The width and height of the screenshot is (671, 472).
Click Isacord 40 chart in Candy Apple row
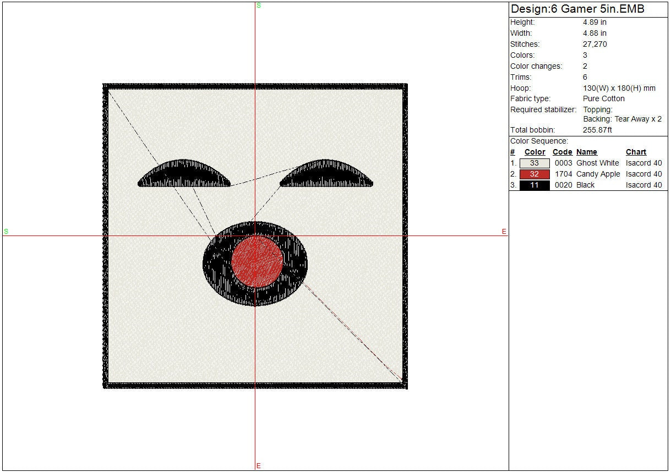[643, 174]
